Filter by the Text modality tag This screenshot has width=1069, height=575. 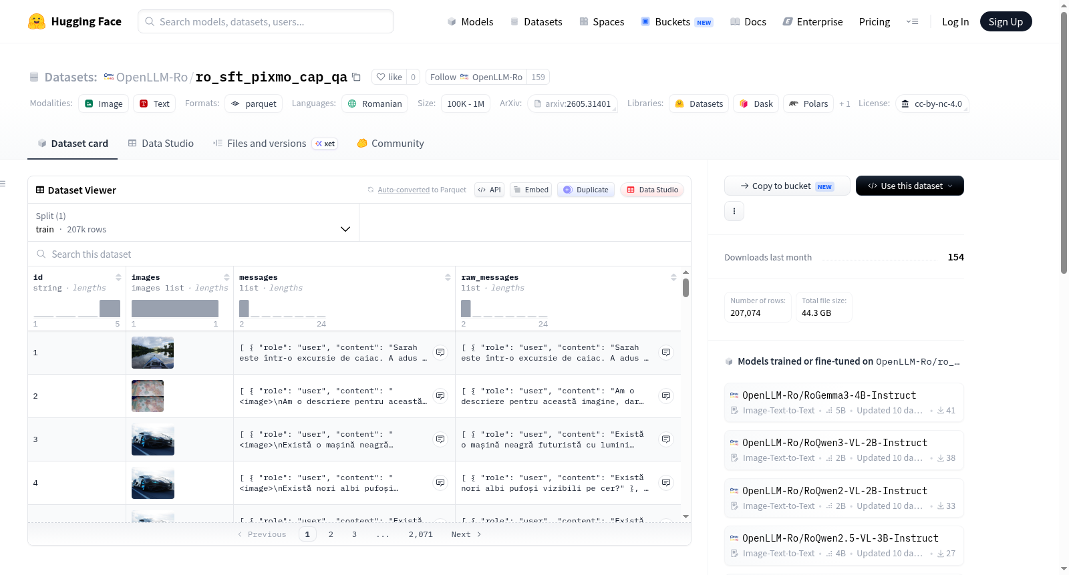pos(154,104)
